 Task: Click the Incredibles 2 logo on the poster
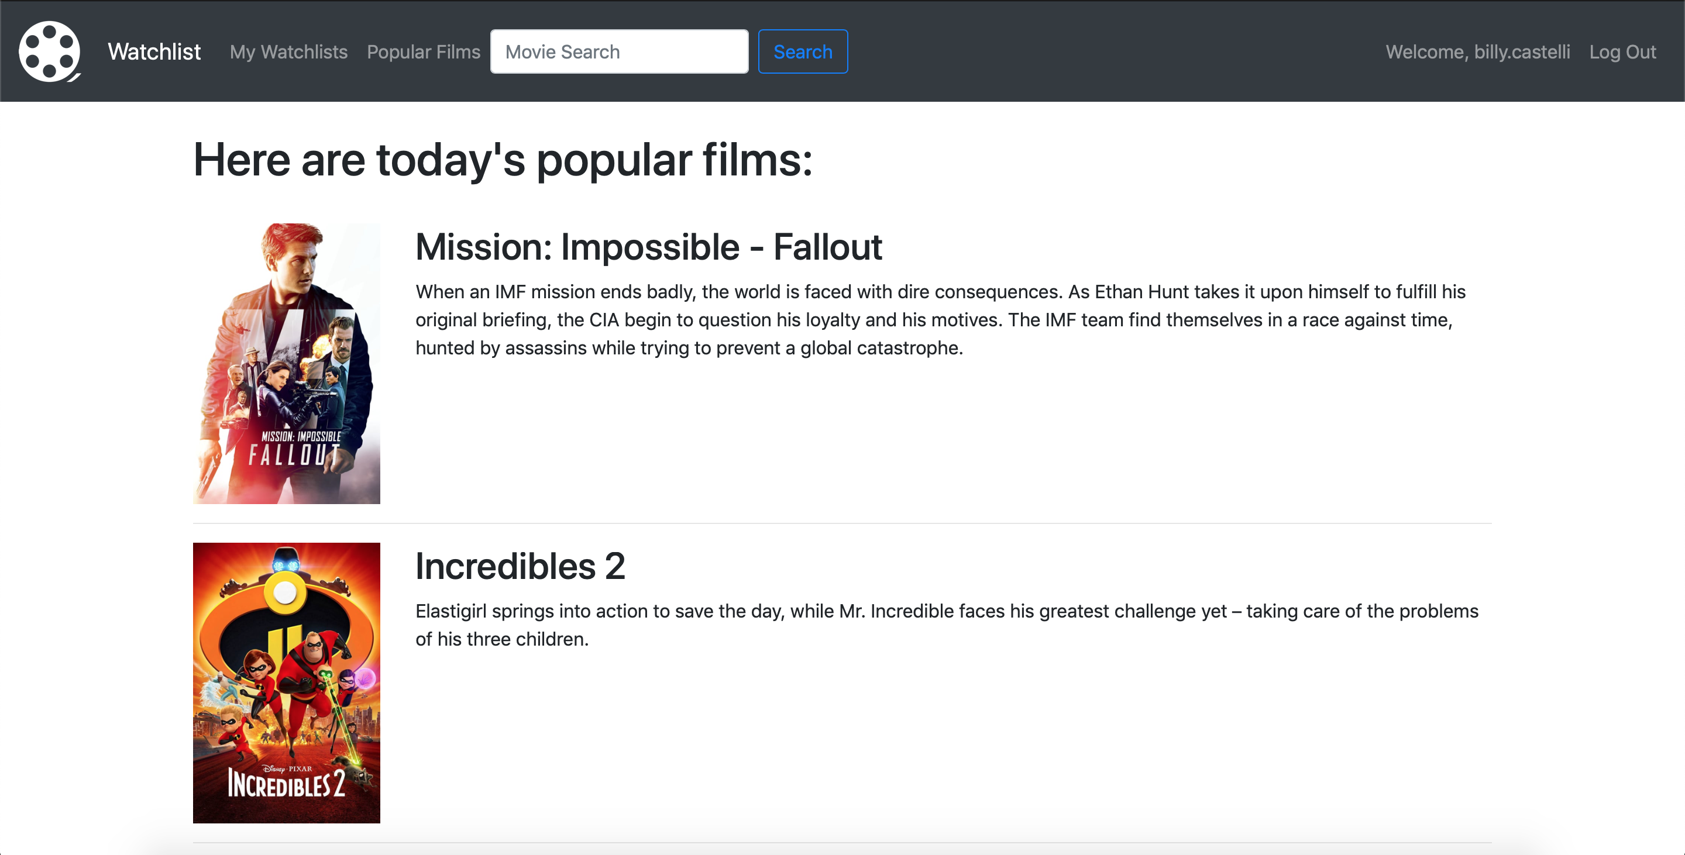287,784
